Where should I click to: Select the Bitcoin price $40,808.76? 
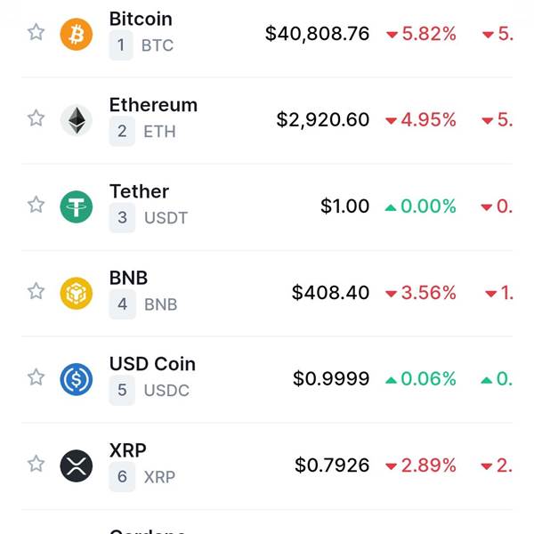point(318,34)
